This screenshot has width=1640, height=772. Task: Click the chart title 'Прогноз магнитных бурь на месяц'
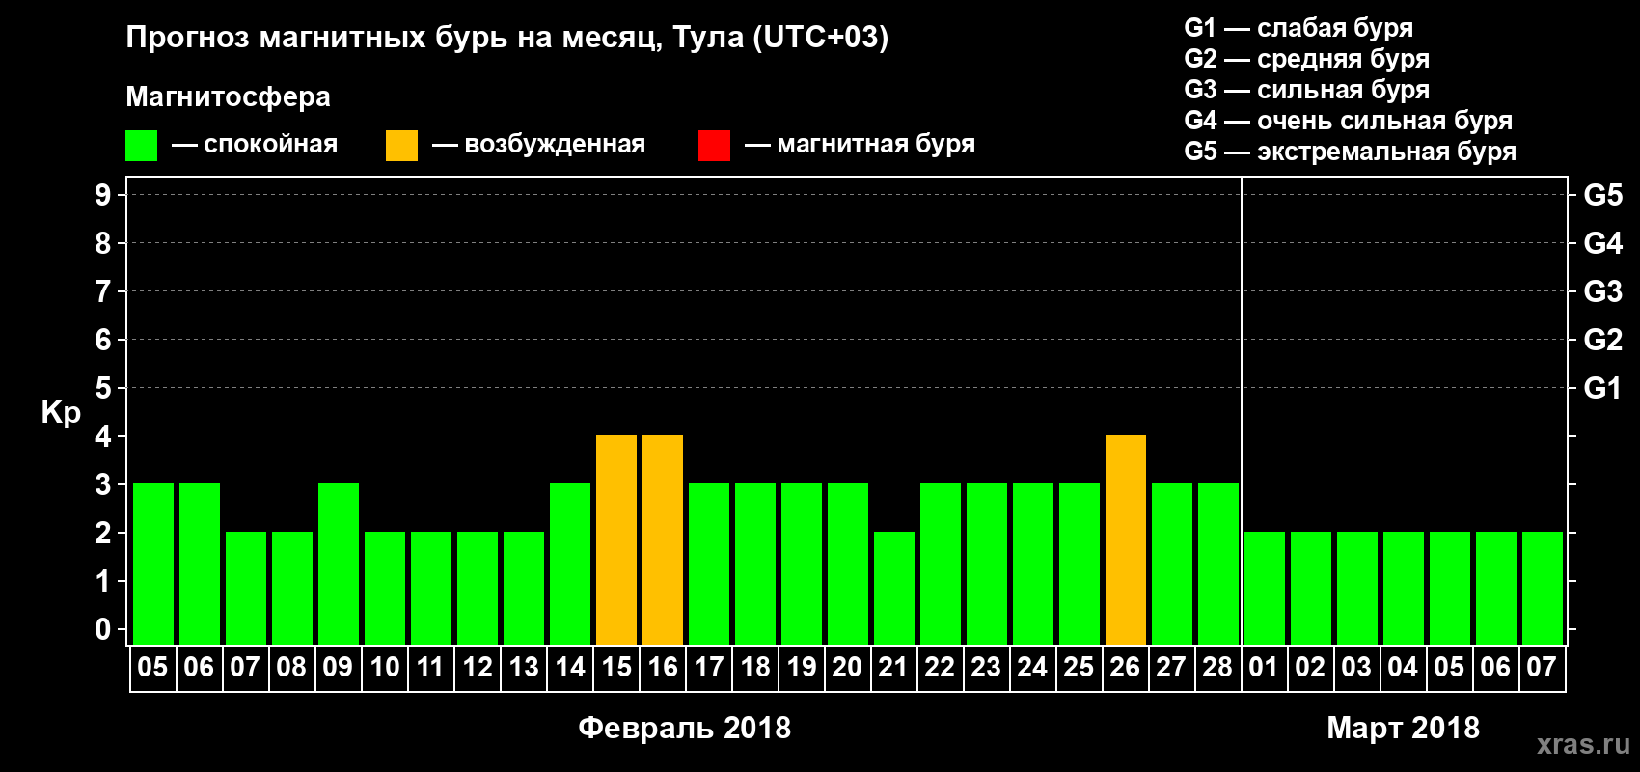[394, 38]
